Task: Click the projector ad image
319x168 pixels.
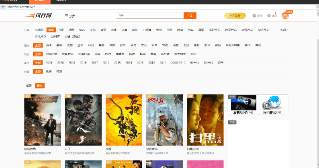Action: pos(243,104)
